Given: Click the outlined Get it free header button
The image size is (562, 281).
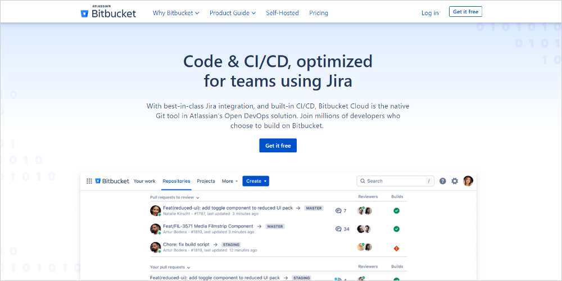Looking at the screenshot, I should tap(465, 12).
